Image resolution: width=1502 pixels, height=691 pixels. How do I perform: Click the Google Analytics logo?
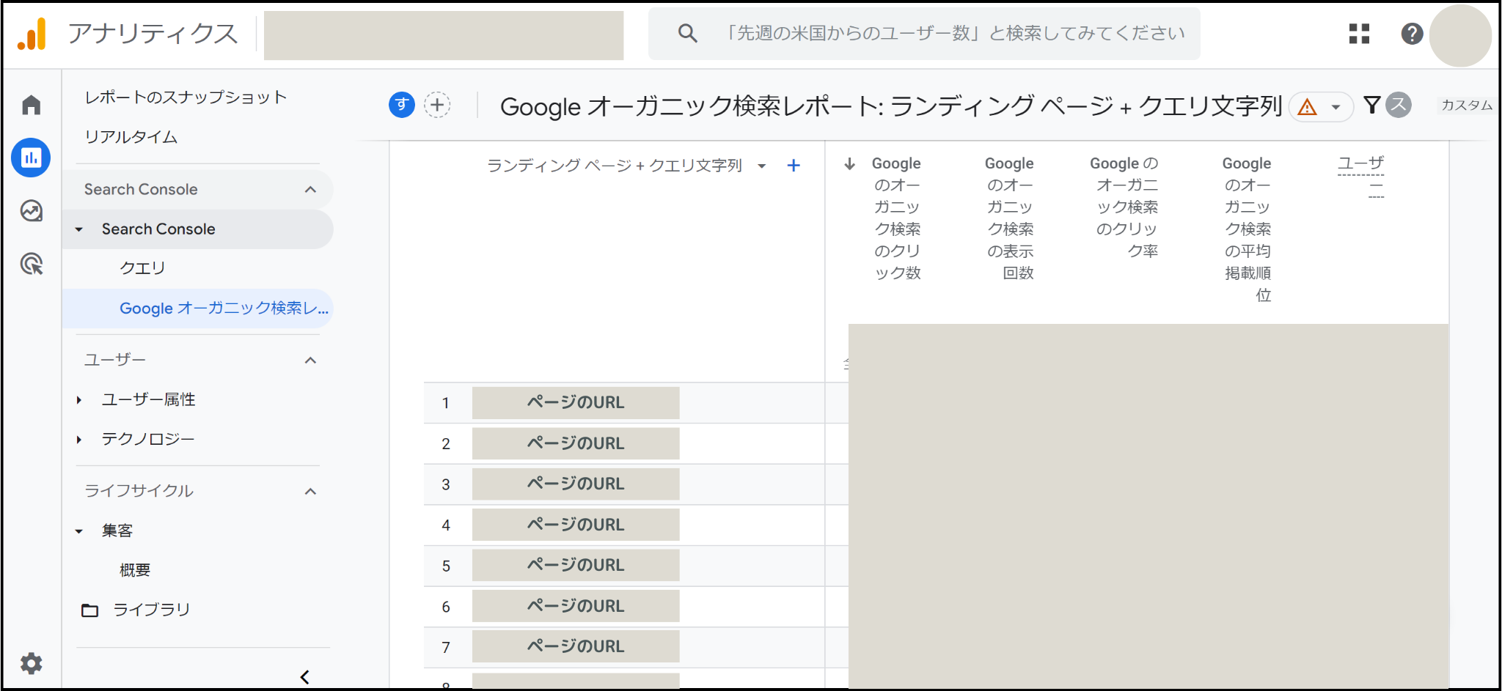(x=32, y=34)
